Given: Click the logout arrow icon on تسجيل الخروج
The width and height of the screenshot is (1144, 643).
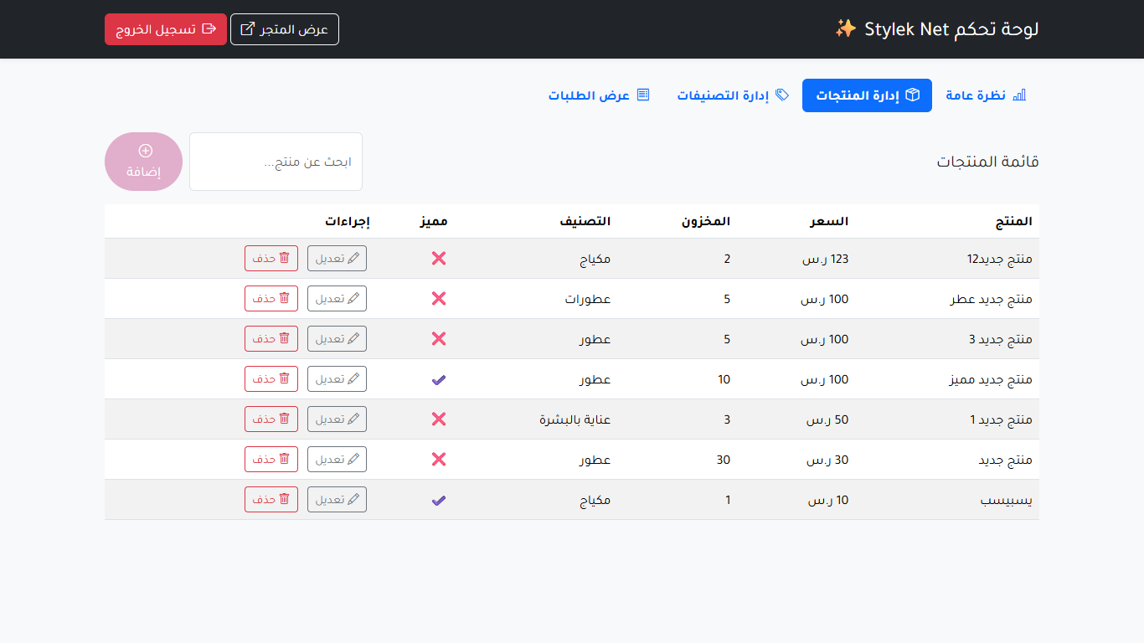Looking at the screenshot, I should [209, 29].
